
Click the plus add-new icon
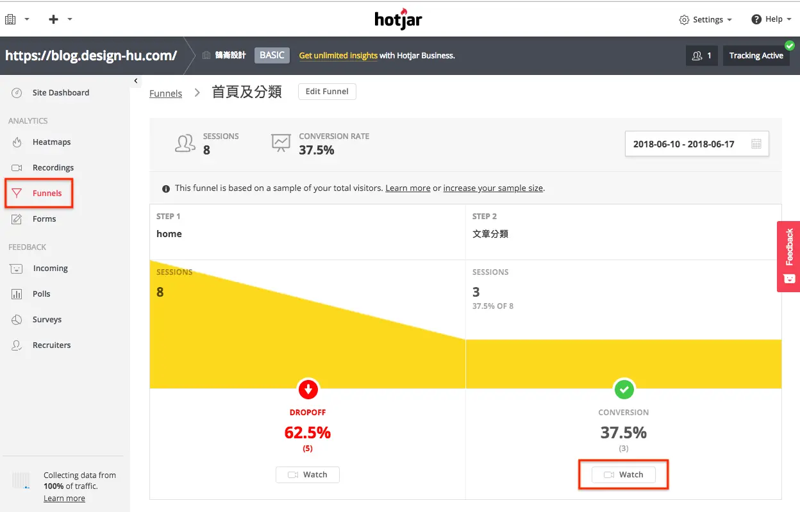tap(54, 19)
